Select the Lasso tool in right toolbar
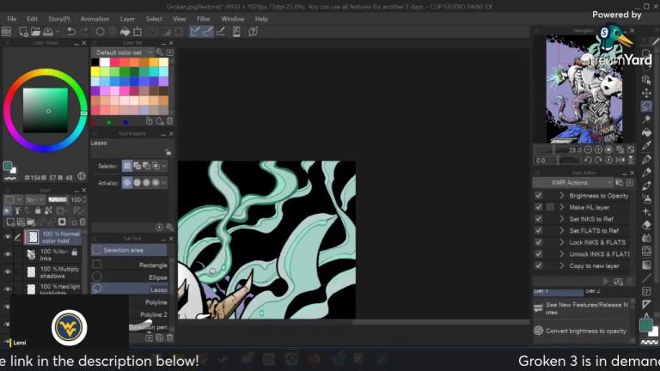The image size is (660, 371). pyautogui.click(x=646, y=106)
